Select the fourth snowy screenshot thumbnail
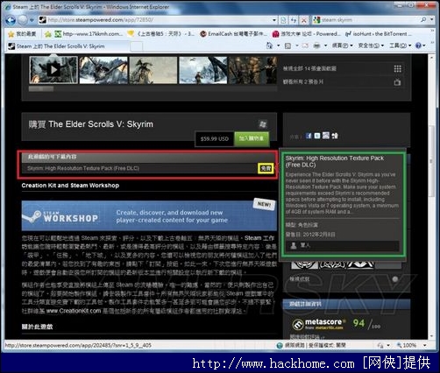The height and width of the screenshot is (373, 440). 202,70
